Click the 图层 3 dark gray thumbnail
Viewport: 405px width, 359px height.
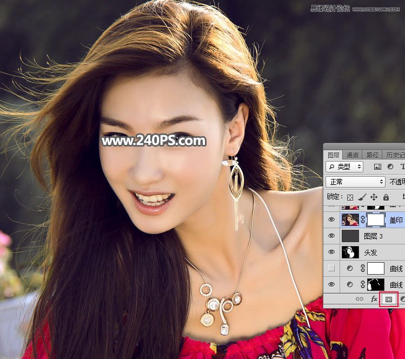coord(350,236)
